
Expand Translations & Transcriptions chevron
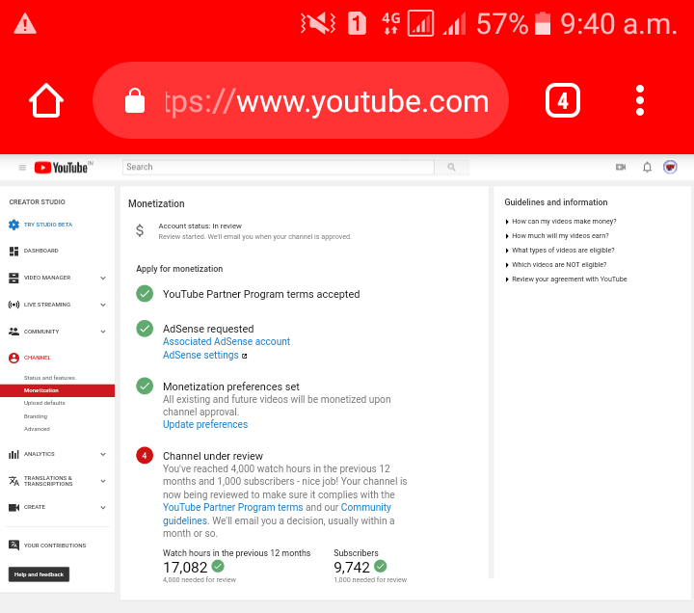103,481
